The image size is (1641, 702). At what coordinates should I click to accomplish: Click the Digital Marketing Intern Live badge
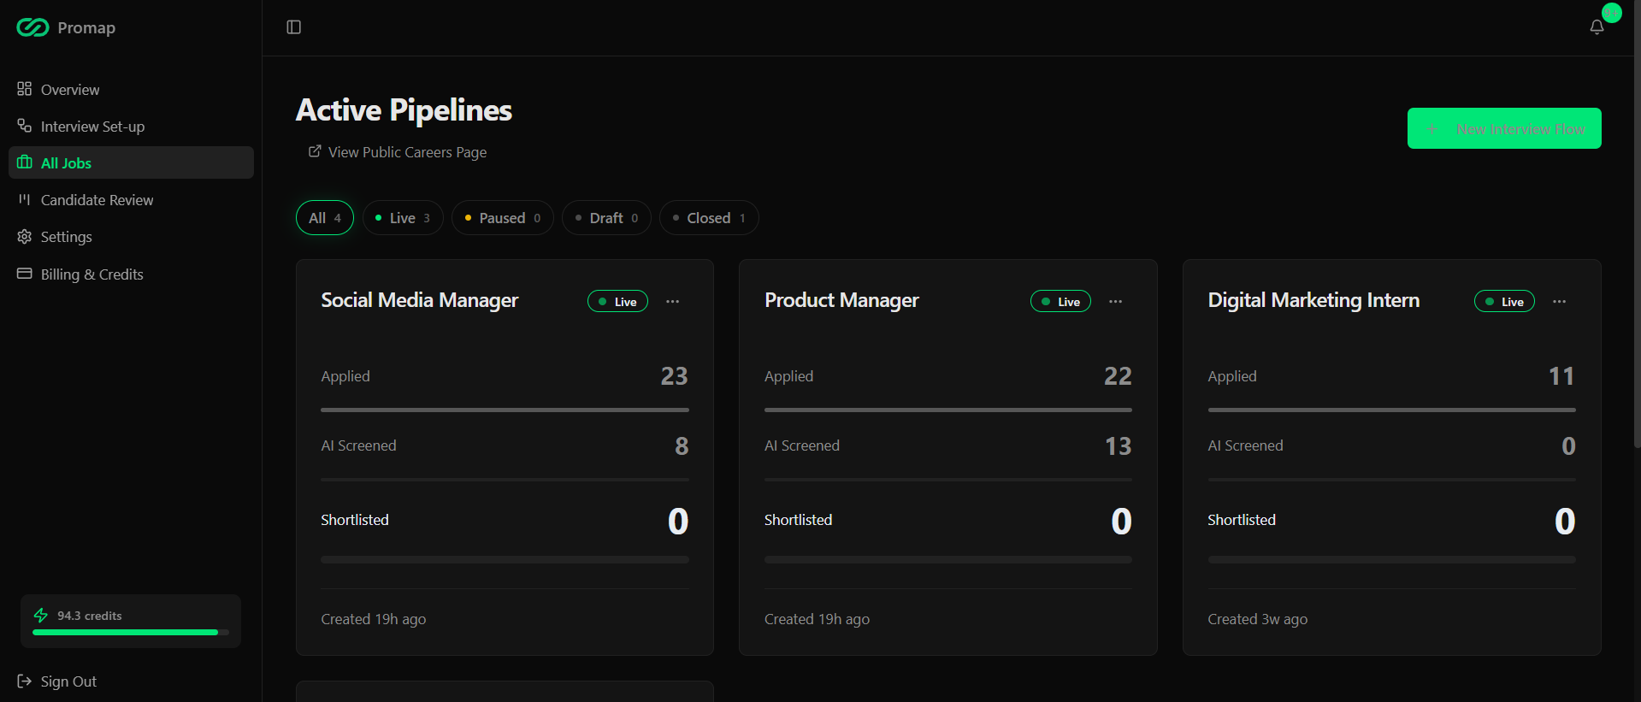click(x=1504, y=301)
